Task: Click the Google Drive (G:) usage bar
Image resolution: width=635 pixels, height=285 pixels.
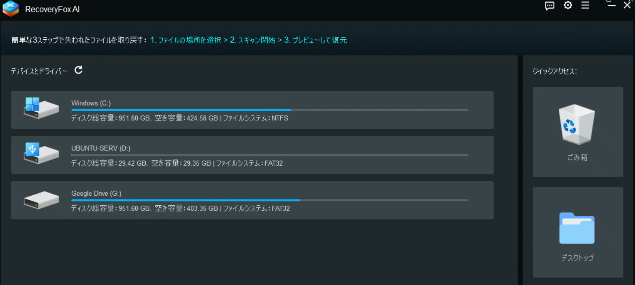Action: pos(269,200)
